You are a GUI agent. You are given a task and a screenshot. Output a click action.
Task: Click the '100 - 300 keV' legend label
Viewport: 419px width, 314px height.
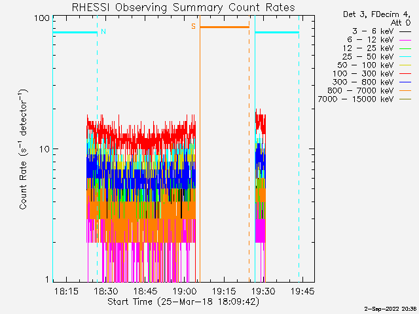tap(363, 74)
